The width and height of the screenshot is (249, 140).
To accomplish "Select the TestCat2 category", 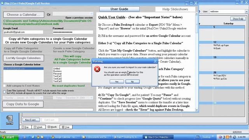I will pyautogui.click(x=58, y=79).
